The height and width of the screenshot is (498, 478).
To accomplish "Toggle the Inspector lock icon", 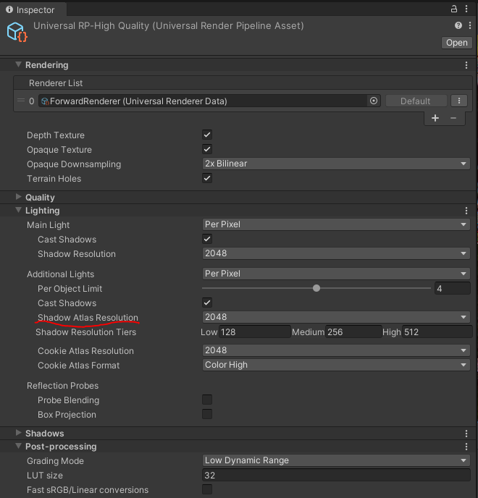I will [454, 9].
